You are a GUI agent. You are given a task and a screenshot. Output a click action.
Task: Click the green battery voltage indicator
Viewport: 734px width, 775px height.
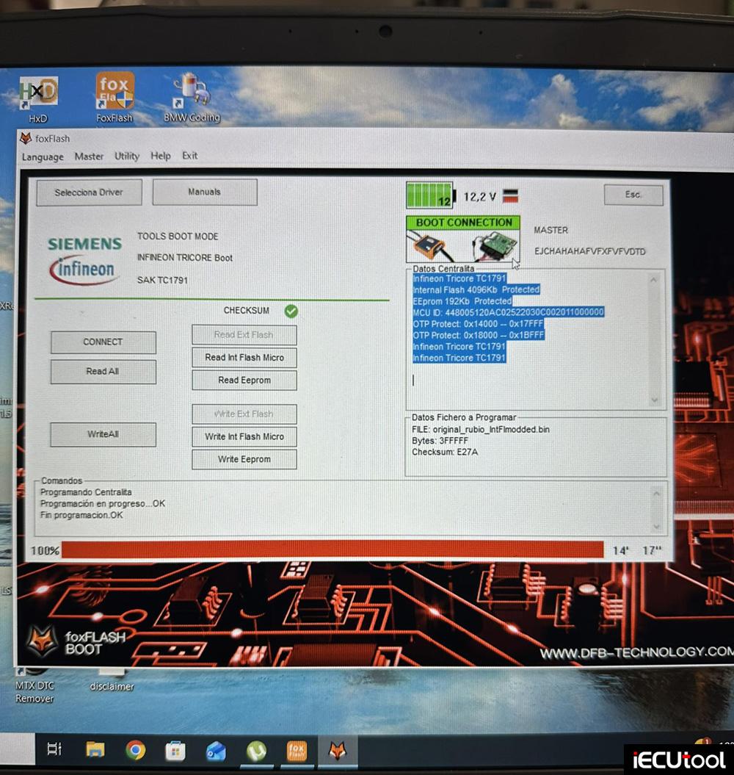[x=429, y=196]
